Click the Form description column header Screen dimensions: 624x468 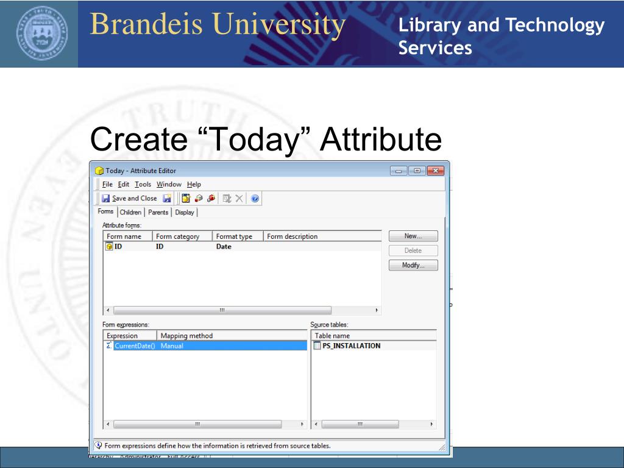322,236
